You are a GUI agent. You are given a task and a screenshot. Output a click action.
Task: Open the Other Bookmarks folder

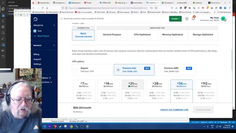tap(224, 12)
